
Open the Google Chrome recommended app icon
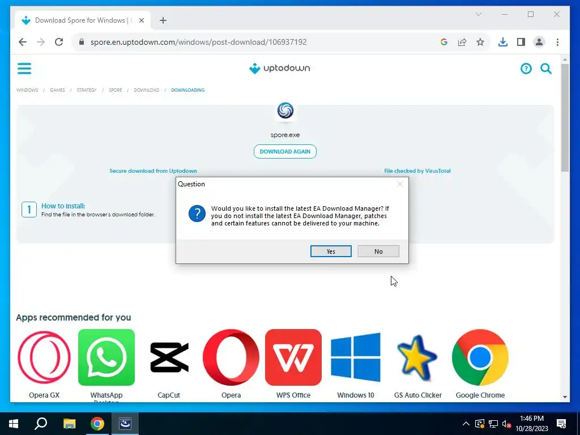[x=480, y=357]
